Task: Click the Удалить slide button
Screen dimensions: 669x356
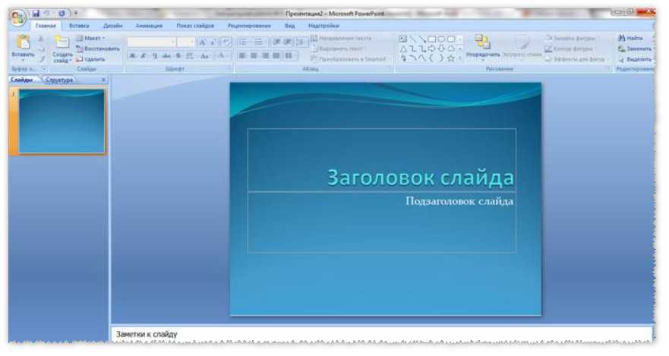Action: point(90,58)
